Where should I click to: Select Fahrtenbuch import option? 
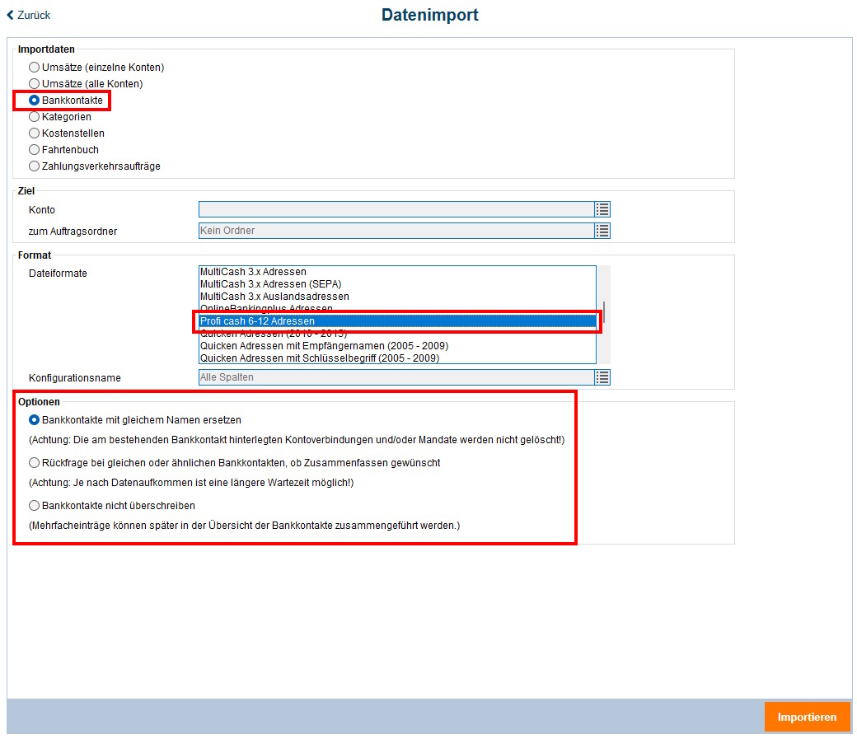point(34,149)
